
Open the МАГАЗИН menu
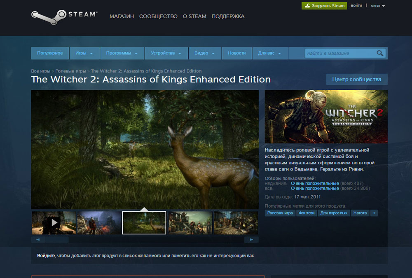[122, 16]
